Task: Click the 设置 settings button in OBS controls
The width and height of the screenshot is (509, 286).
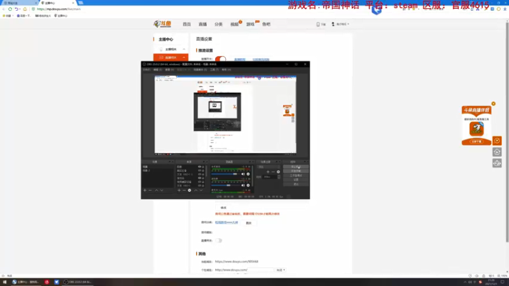Action: click(x=296, y=180)
